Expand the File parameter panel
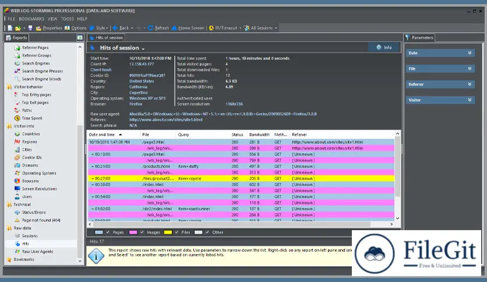The image size is (487, 282). [x=440, y=69]
